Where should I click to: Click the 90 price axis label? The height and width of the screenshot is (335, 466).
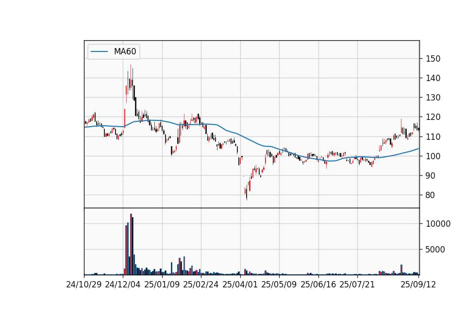[x=431, y=176]
